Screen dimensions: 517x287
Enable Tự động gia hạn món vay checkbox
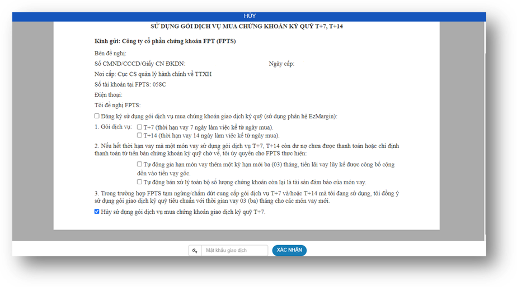click(x=139, y=164)
